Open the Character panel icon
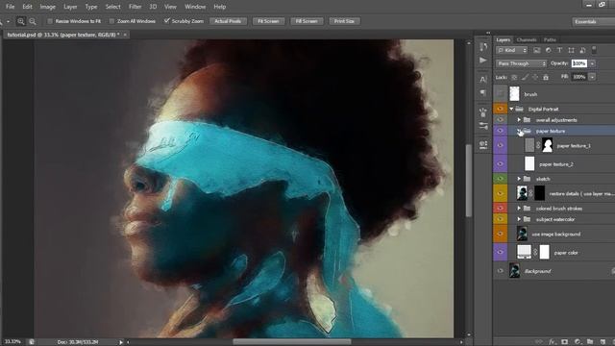The width and height of the screenshot is (615, 346). 483,79
